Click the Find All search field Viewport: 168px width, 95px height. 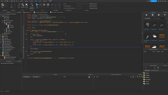click(x=112, y=77)
